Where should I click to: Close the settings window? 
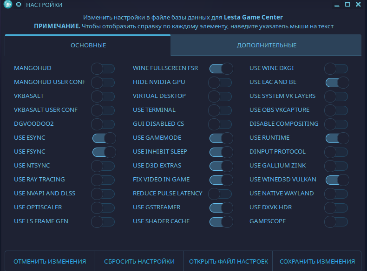coord(359,5)
